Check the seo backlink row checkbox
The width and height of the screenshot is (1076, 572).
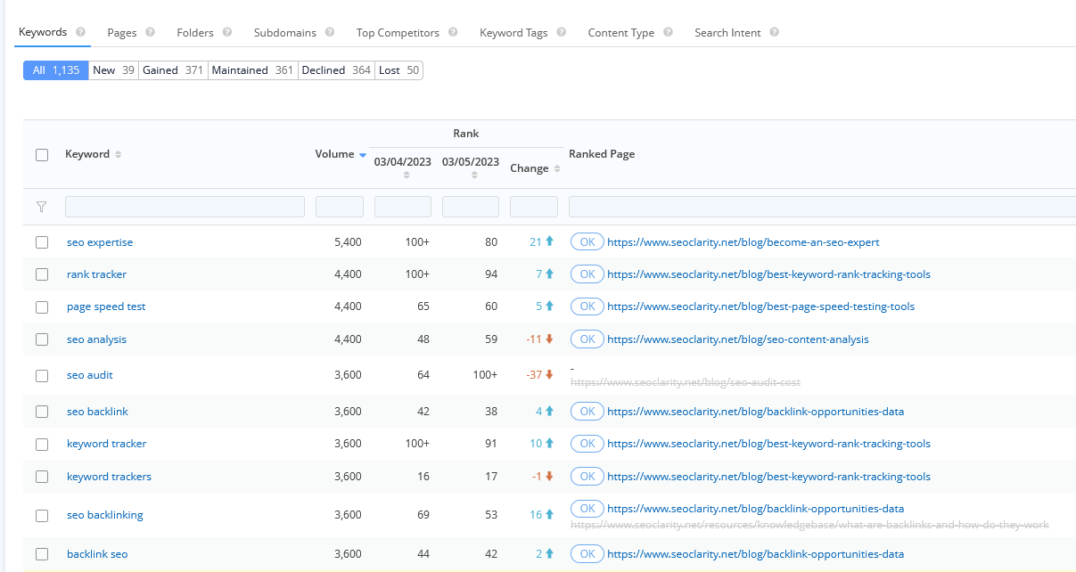point(42,412)
